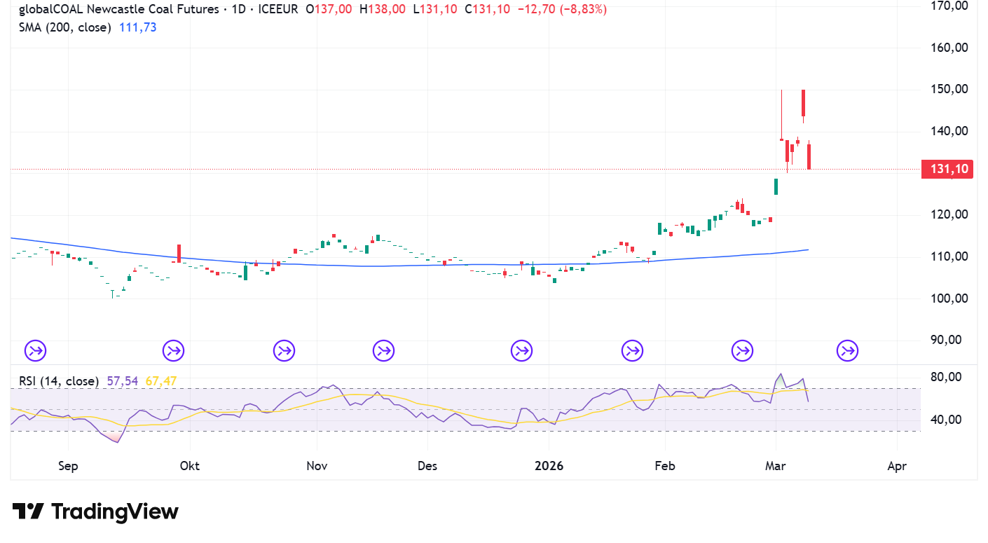The height and width of the screenshot is (543, 988).
Task: Select the rollover marker icon just before Mar
Action: tap(742, 350)
